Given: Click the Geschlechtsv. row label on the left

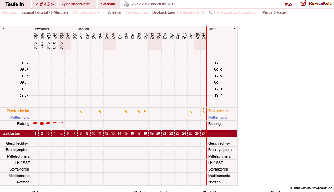Looking at the screenshot, I should click(17, 143).
